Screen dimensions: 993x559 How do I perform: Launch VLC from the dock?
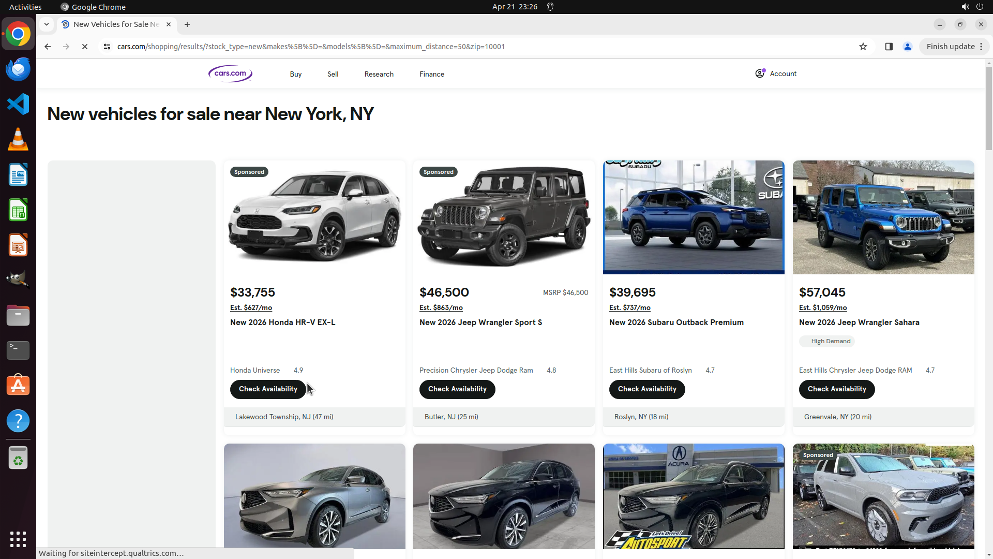point(18,140)
